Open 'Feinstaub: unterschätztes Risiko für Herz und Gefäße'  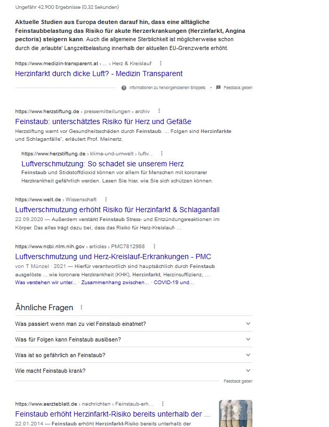point(103,121)
